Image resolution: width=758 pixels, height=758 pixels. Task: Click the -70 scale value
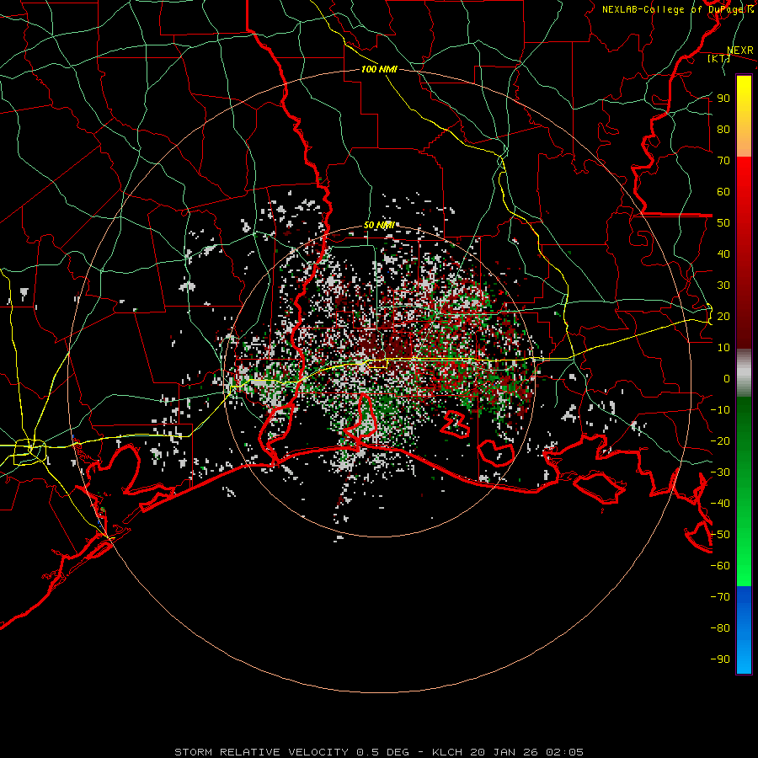[x=720, y=597]
